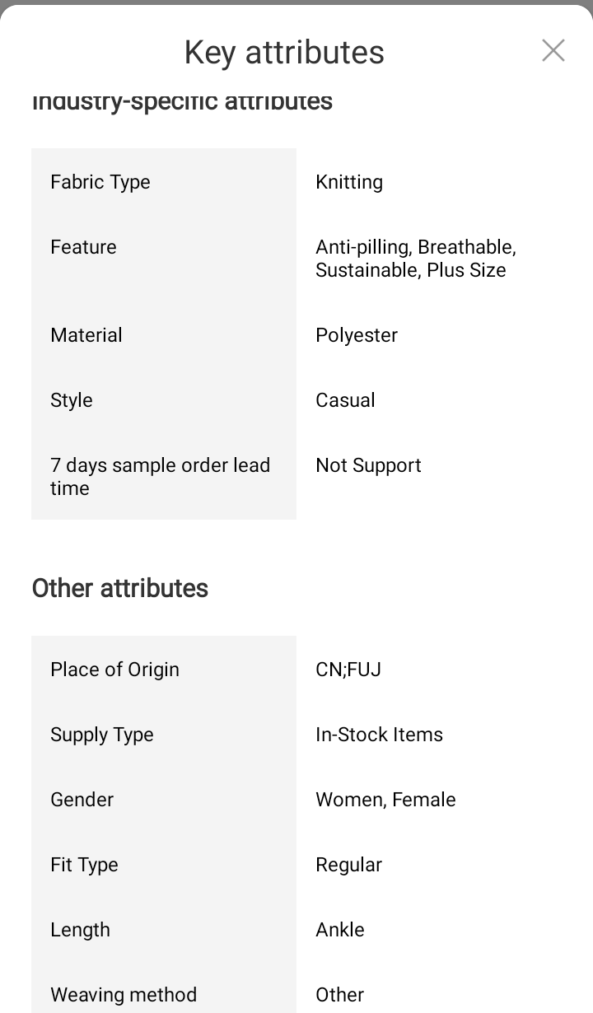Tap the Casual style value
593x1013 pixels.
tap(345, 400)
